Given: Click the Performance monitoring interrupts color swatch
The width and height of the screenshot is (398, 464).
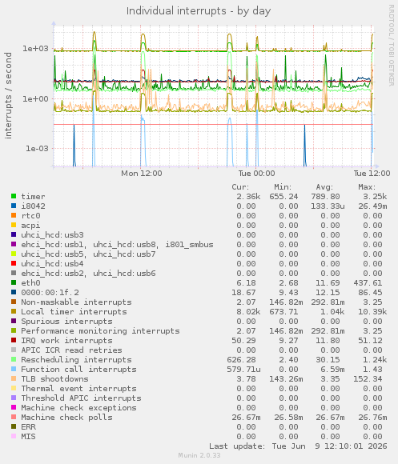Looking at the screenshot, I should 14,330.
